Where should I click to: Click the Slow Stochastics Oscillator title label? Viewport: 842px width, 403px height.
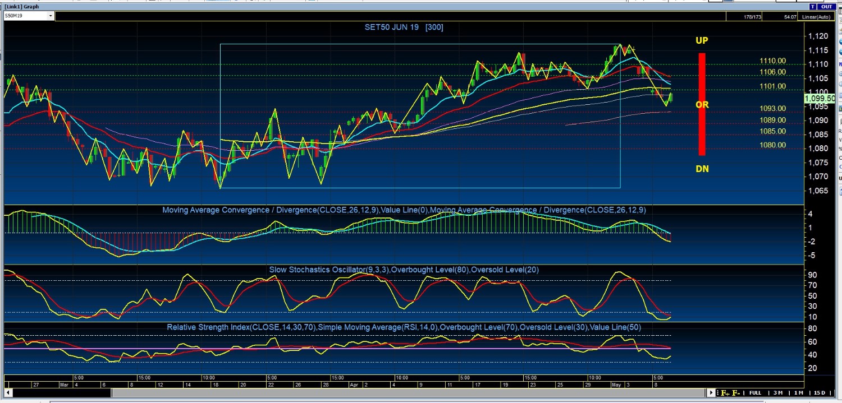click(x=404, y=270)
